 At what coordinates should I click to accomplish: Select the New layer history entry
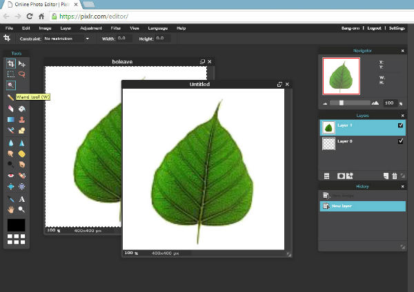(363, 206)
